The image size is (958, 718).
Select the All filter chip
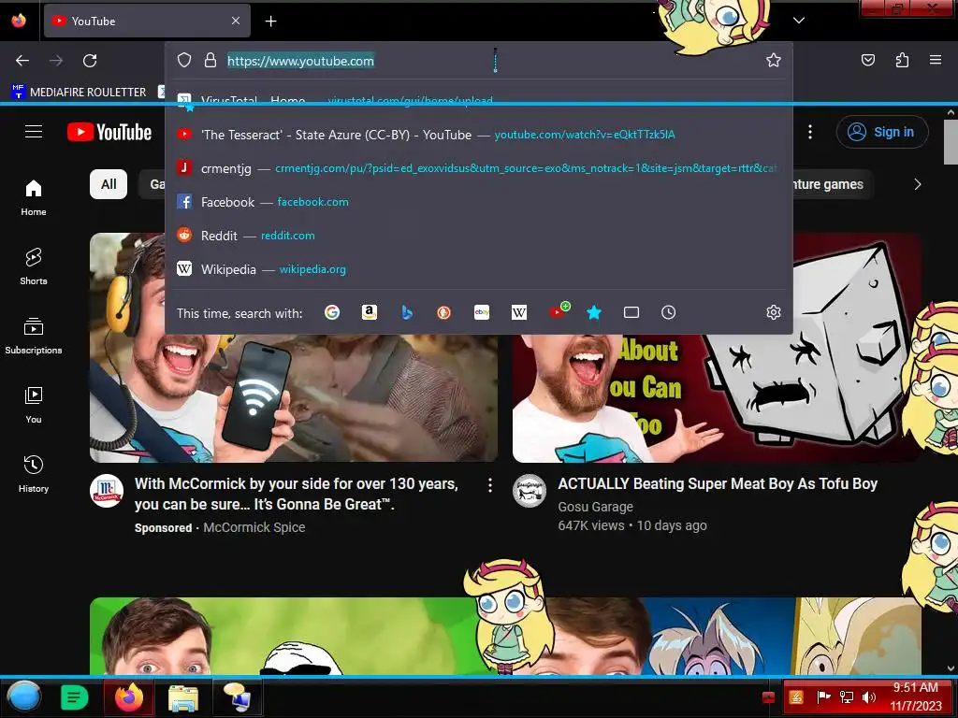click(109, 184)
